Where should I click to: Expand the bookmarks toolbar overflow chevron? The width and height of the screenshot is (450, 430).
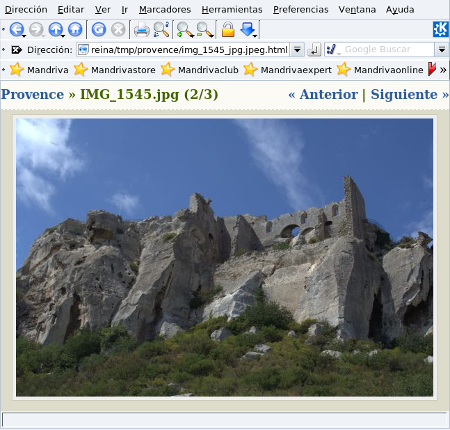(443, 70)
